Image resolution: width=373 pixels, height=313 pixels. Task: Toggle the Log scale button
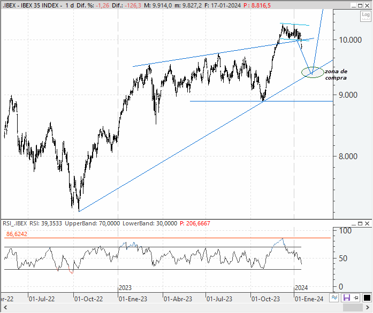pos(366,16)
